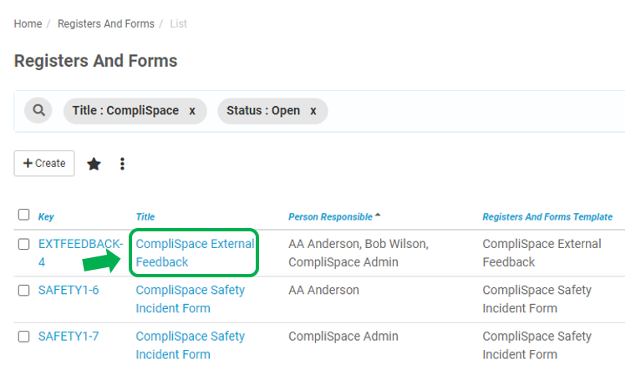
Task: Go to Home breadcrumb
Action: click(x=28, y=23)
